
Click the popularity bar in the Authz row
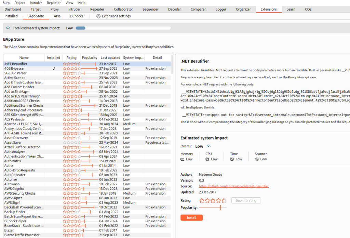(89, 166)
